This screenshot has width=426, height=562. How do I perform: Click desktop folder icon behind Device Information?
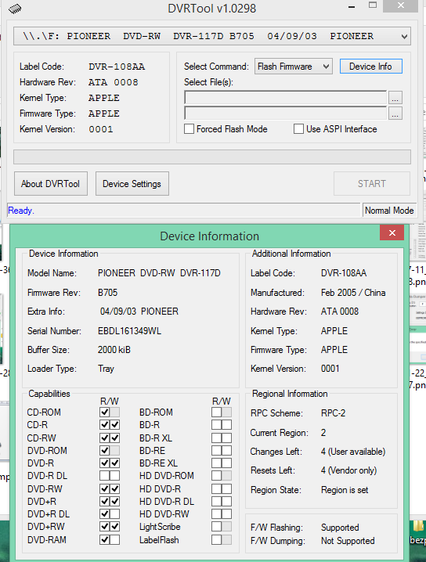pyautogui.click(x=417, y=526)
